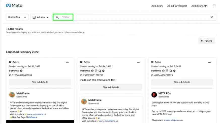Open the three-dot menu on the Feb 24 ad
This screenshot has width=222, height=124.
pos(139,62)
